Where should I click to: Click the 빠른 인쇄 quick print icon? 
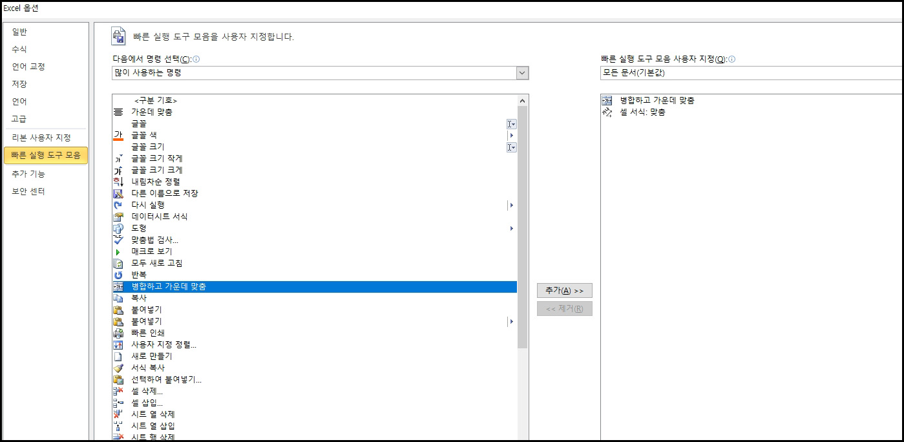(118, 333)
